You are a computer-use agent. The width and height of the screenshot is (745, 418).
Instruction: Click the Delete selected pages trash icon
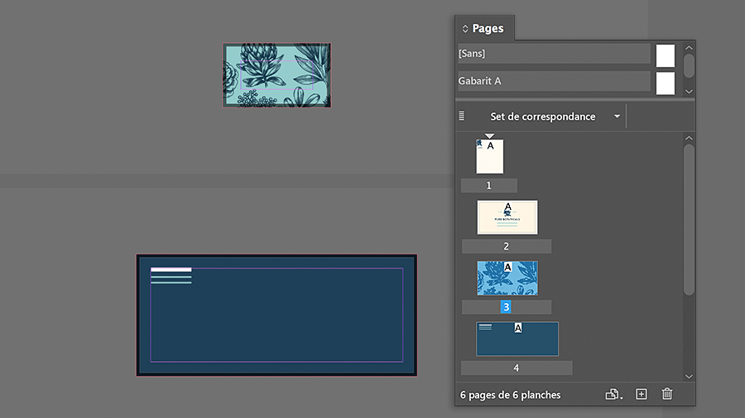pyautogui.click(x=667, y=394)
